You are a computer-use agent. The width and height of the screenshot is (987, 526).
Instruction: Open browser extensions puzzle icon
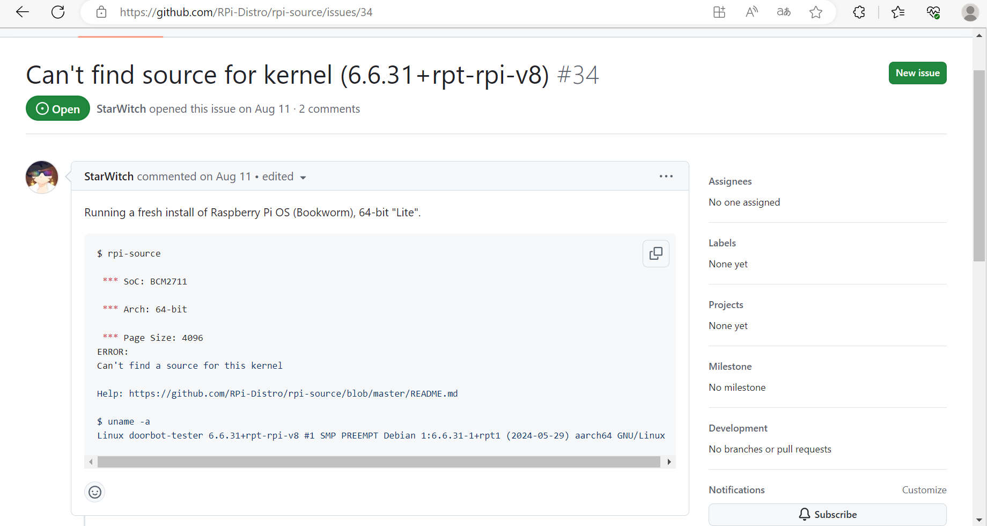coord(859,12)
